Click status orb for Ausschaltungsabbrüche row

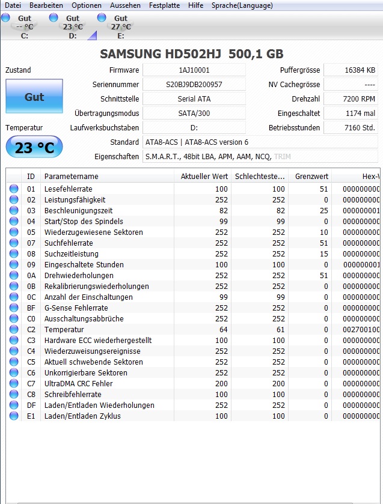pyautogui.click(x=14, y=318)
